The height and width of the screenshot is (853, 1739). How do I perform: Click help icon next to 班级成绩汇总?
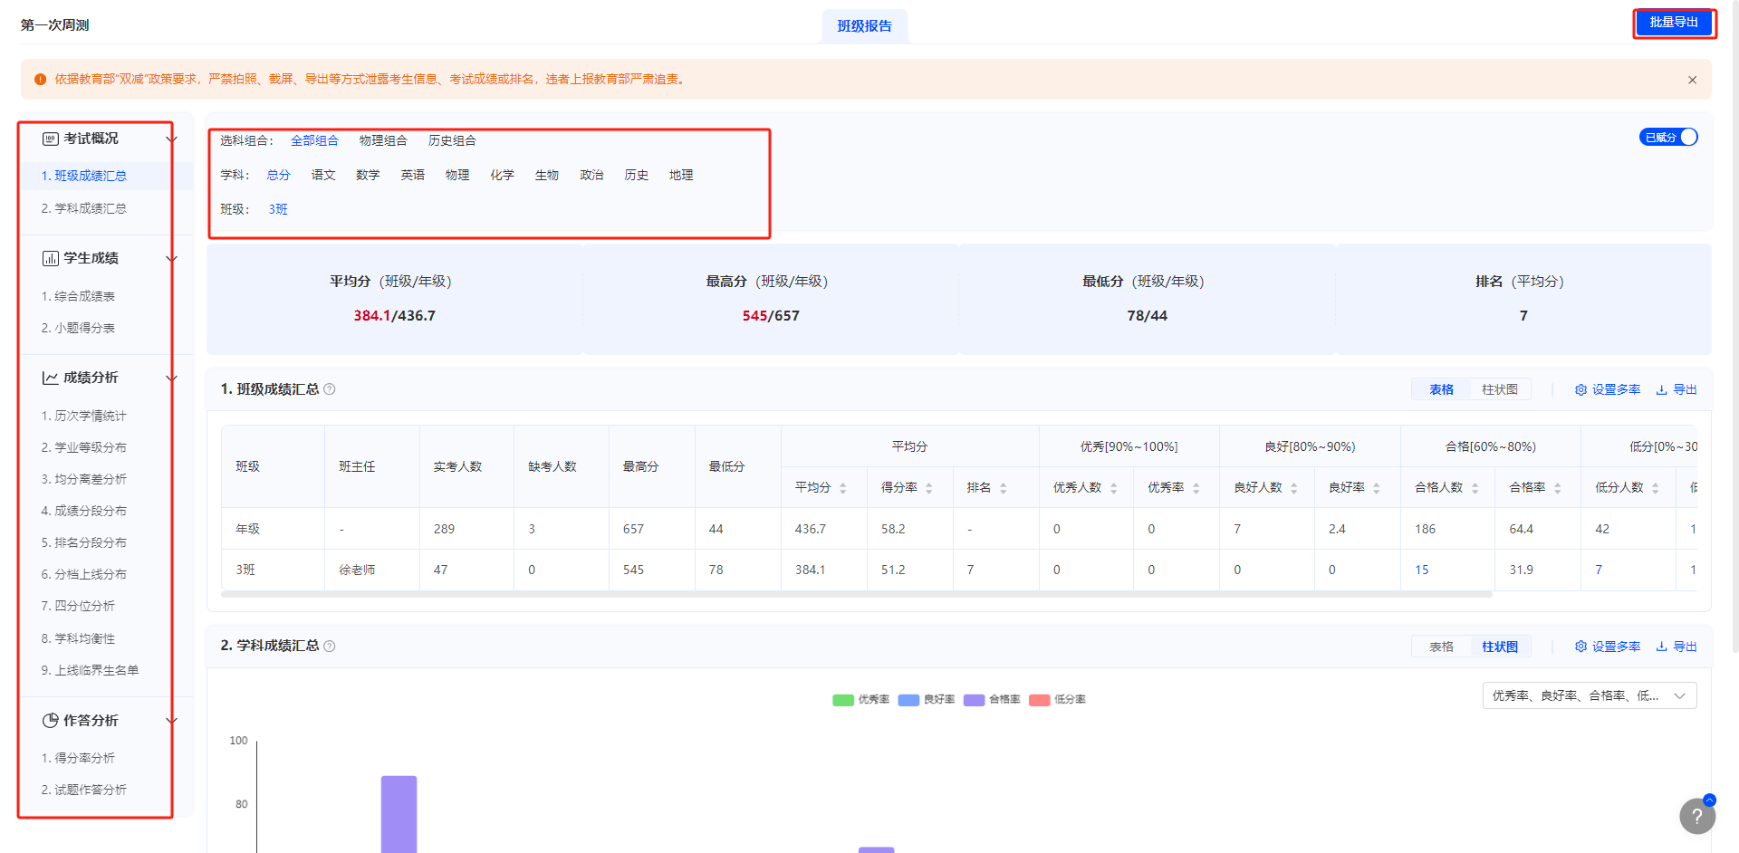(330, 389)
